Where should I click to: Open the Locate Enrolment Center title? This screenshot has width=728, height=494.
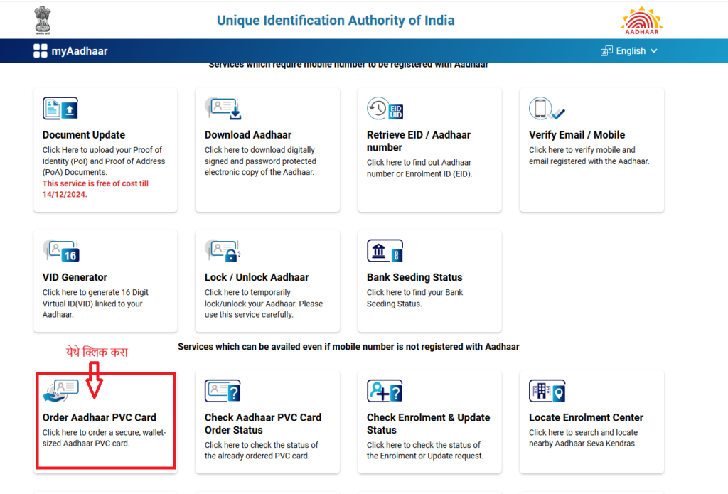[x=586, y=417]
